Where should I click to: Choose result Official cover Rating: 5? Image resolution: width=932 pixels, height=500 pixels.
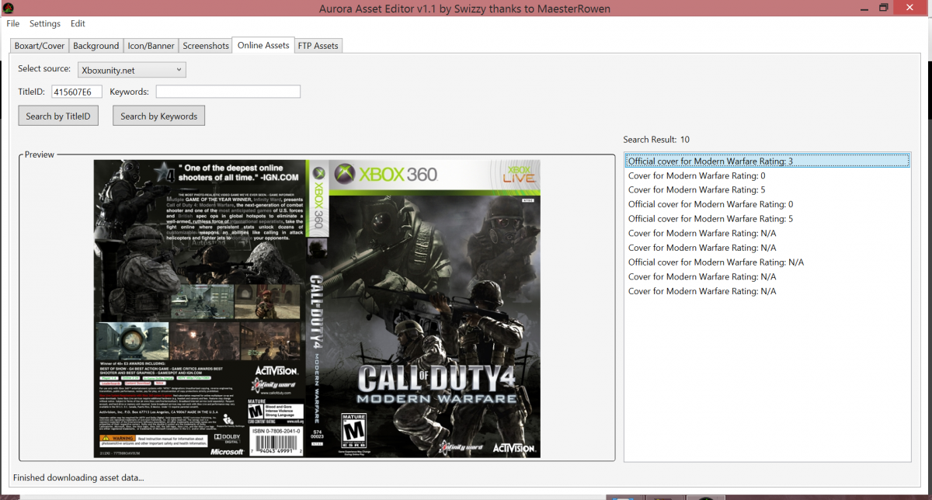click(767, 219)
